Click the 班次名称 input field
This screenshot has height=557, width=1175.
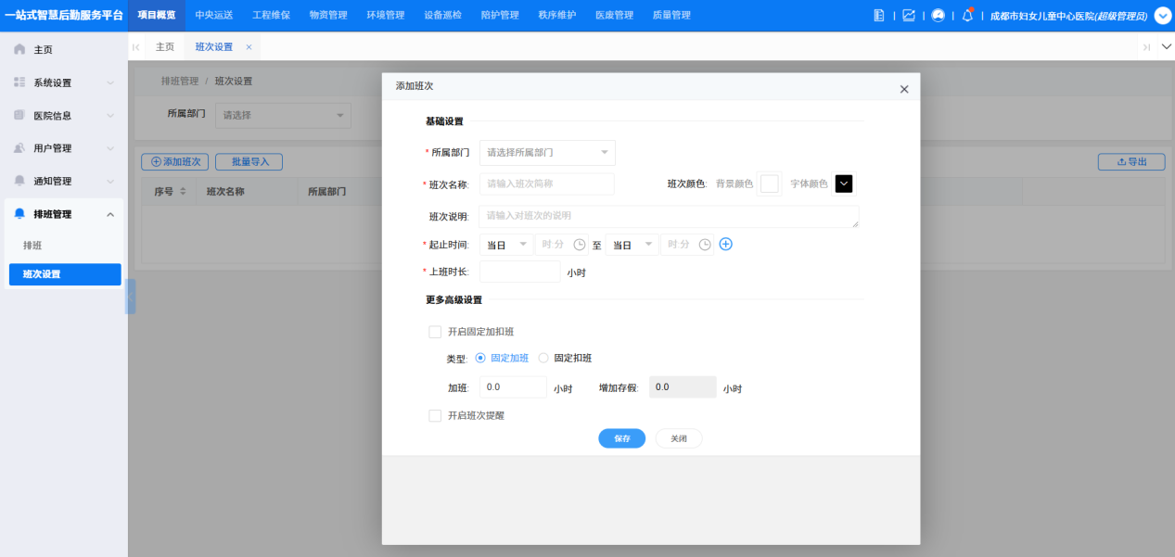click(x=546, y=184)
